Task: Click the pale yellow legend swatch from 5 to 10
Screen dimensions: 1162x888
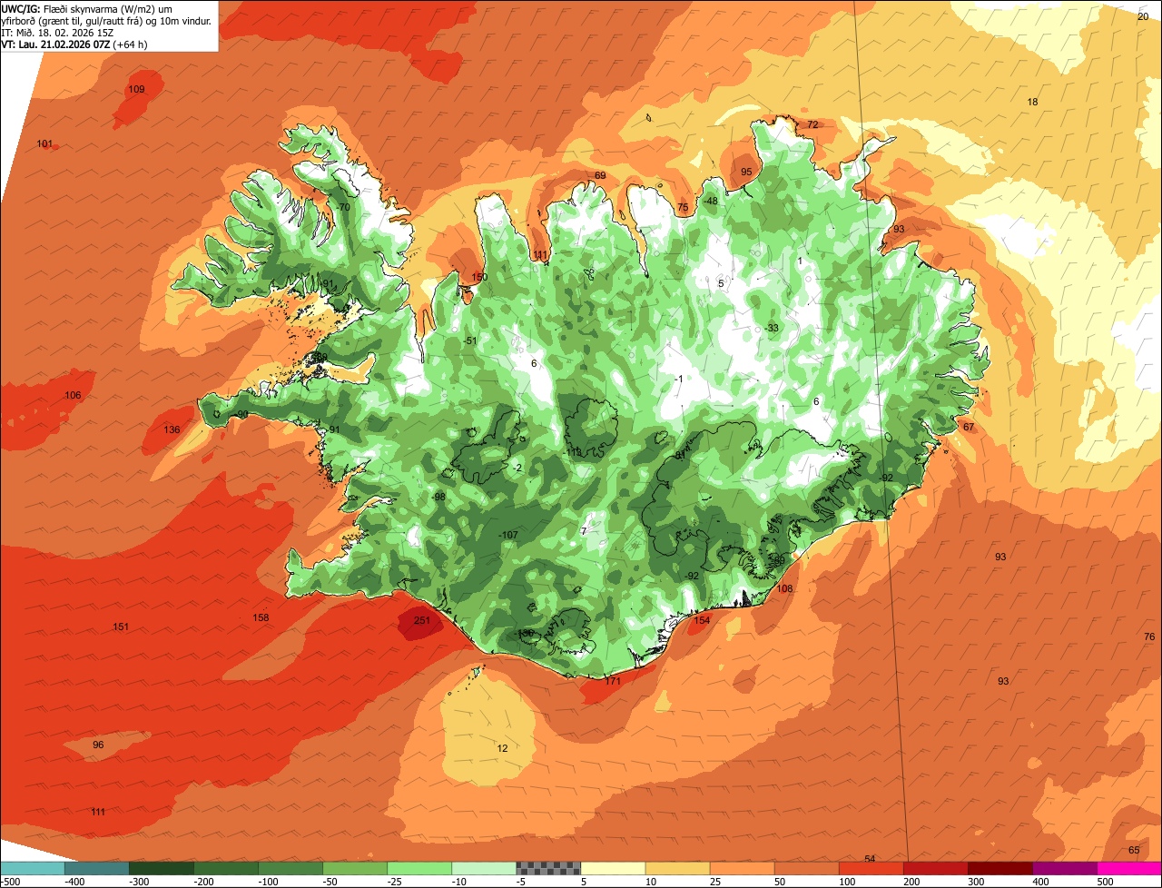Action: click(x=613, y=868)
